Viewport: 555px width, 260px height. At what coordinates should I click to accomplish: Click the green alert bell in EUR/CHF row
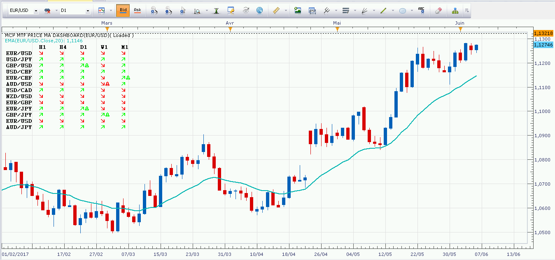click(128, 78)
